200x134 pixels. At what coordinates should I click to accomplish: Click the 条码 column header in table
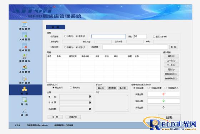coord(59,56)
